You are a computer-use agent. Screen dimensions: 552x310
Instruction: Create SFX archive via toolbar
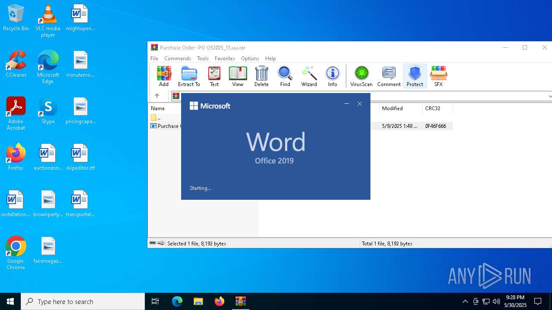pos(439,76)
